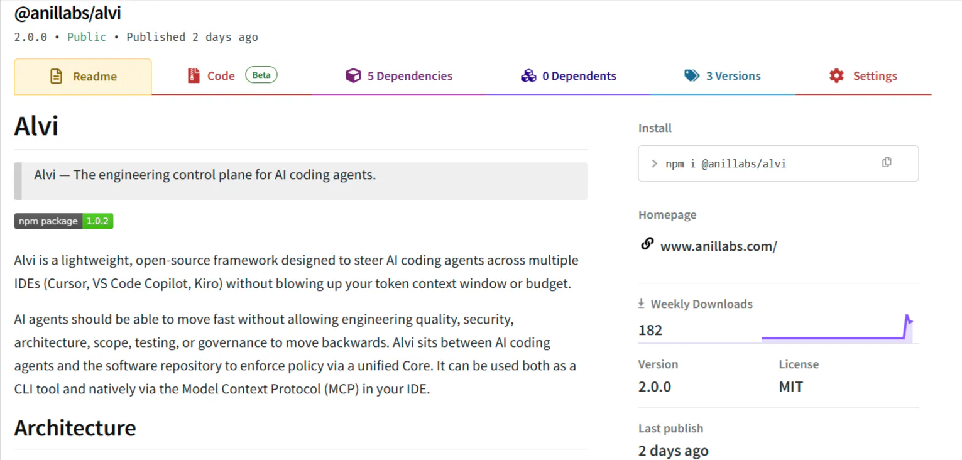Click the Install section label
This screenshot has width=962, height=460.
pos(655,128)
